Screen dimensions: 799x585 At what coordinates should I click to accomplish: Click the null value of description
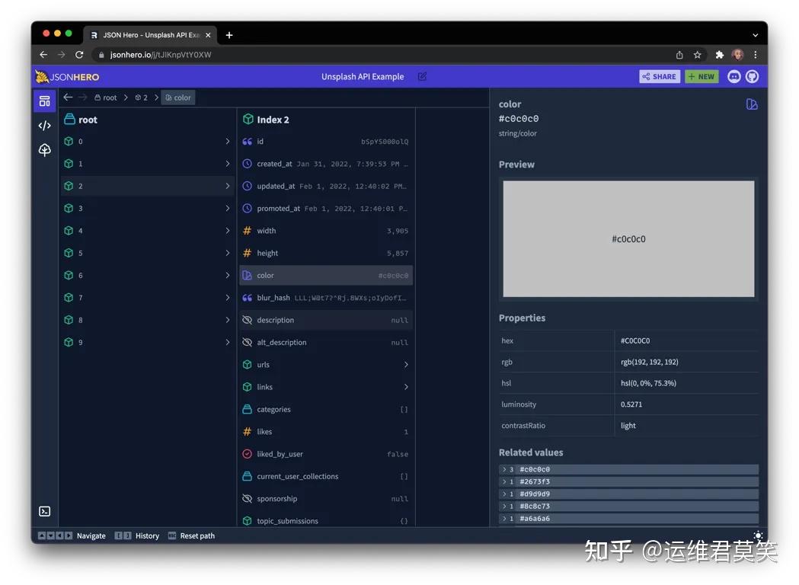(399, 320)
